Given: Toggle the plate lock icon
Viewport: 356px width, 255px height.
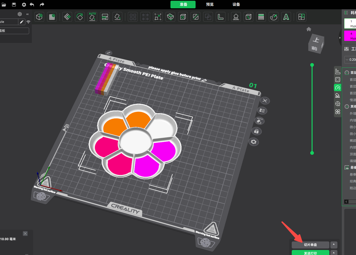Looking at the screenshot, I should coord(256,131).
